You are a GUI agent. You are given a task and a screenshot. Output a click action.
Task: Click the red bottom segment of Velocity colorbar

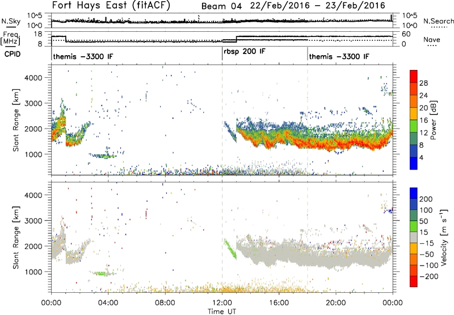414,281
